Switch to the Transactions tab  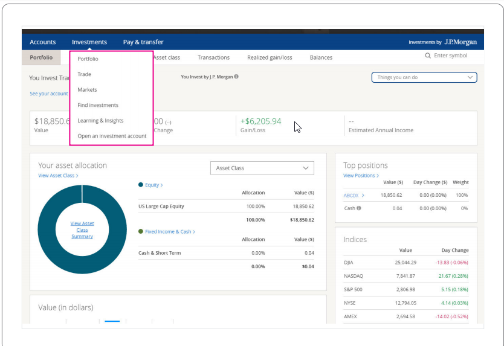(x=213, y=57)
